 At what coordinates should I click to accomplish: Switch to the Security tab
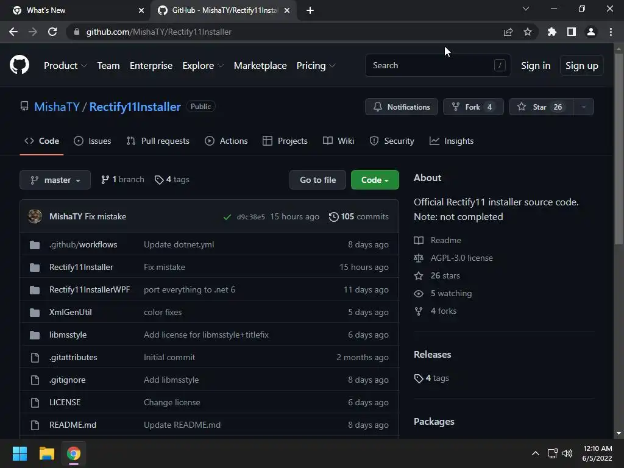[x=392, y=141]
